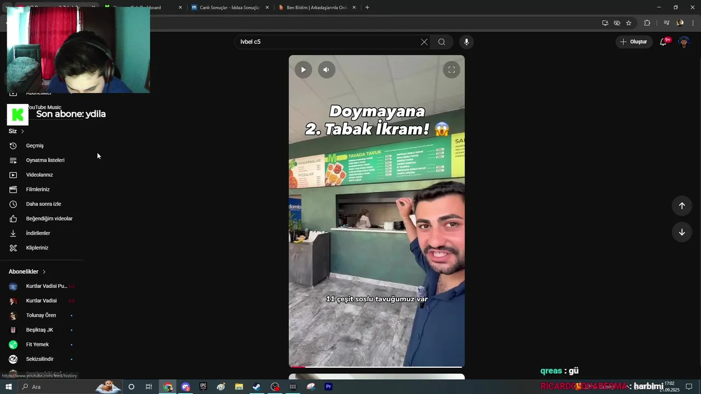Open Task View on taskbar
This screenshot has width=701, height=394.
pos(148,387)
